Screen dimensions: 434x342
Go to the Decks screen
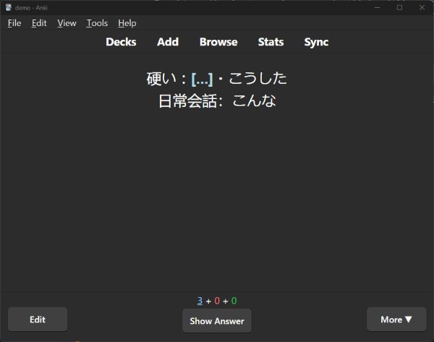tap(121, 42)
